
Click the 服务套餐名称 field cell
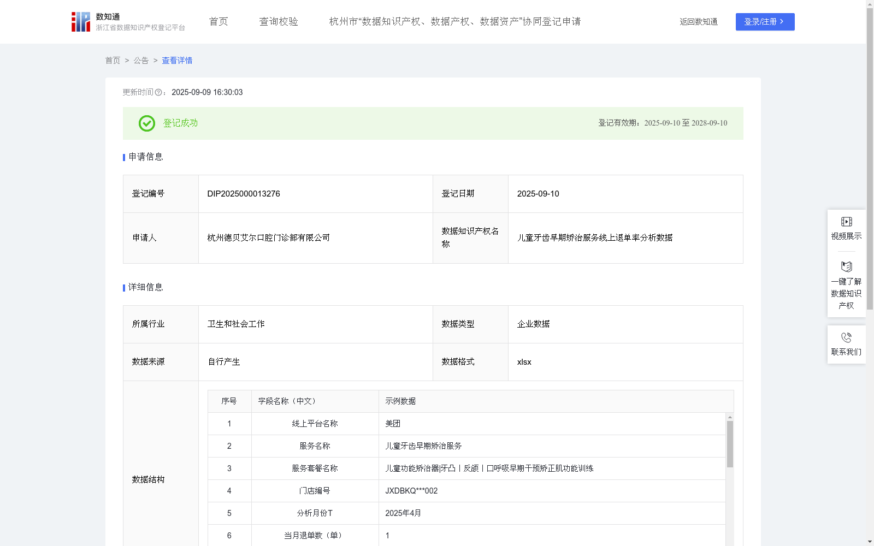tap(315, 468)
